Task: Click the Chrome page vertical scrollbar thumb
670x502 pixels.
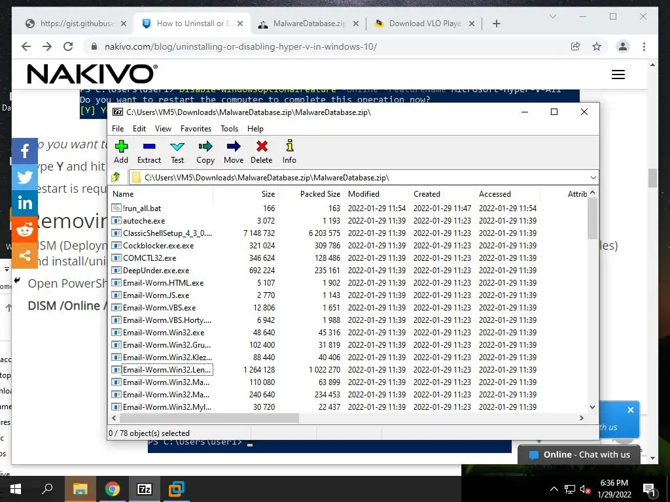Action: 652,178
